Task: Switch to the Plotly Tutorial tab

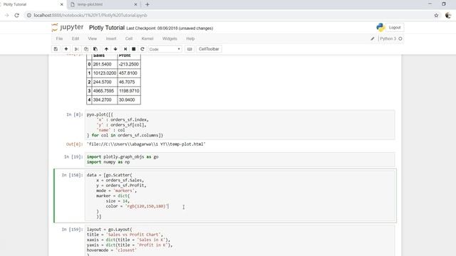Action: click(32, 4)
